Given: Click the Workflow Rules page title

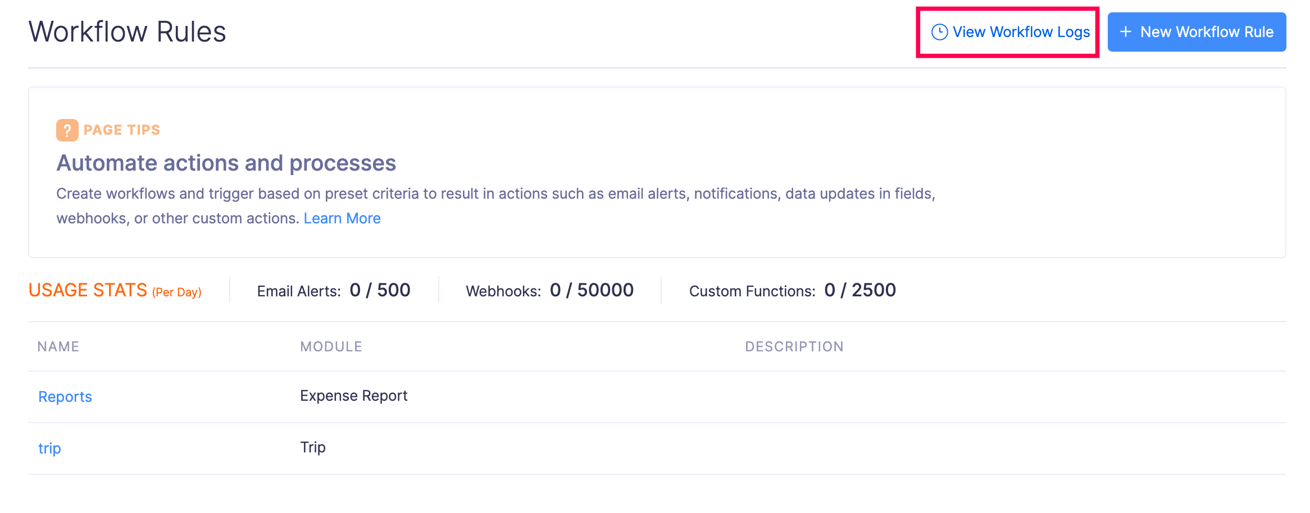Looking at the screenshot, I should click(x=128, y=31).
